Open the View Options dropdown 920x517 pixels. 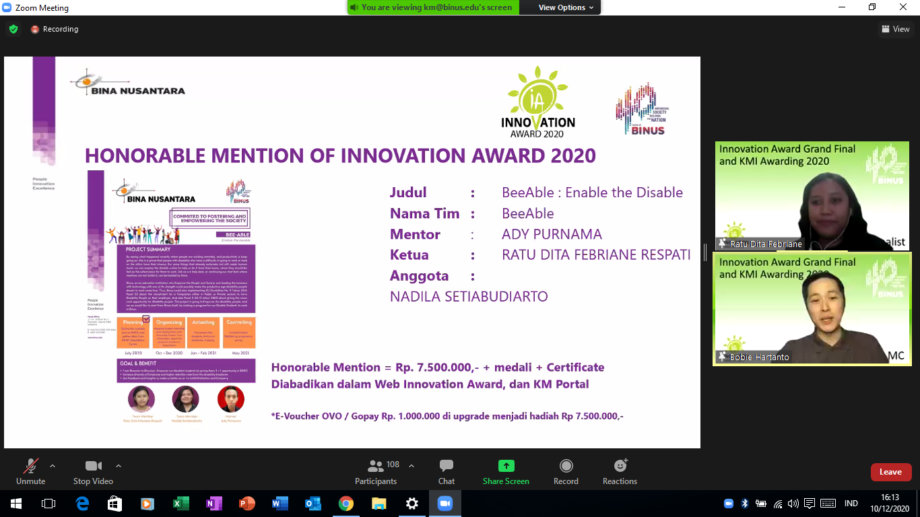pyautogui.click(x=566, y=7)
